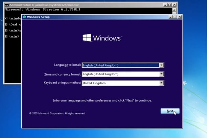The height and width of the screenshot is (138, 207).
Task: Click the United Kingdom keyboard value field
Action: 121,83
